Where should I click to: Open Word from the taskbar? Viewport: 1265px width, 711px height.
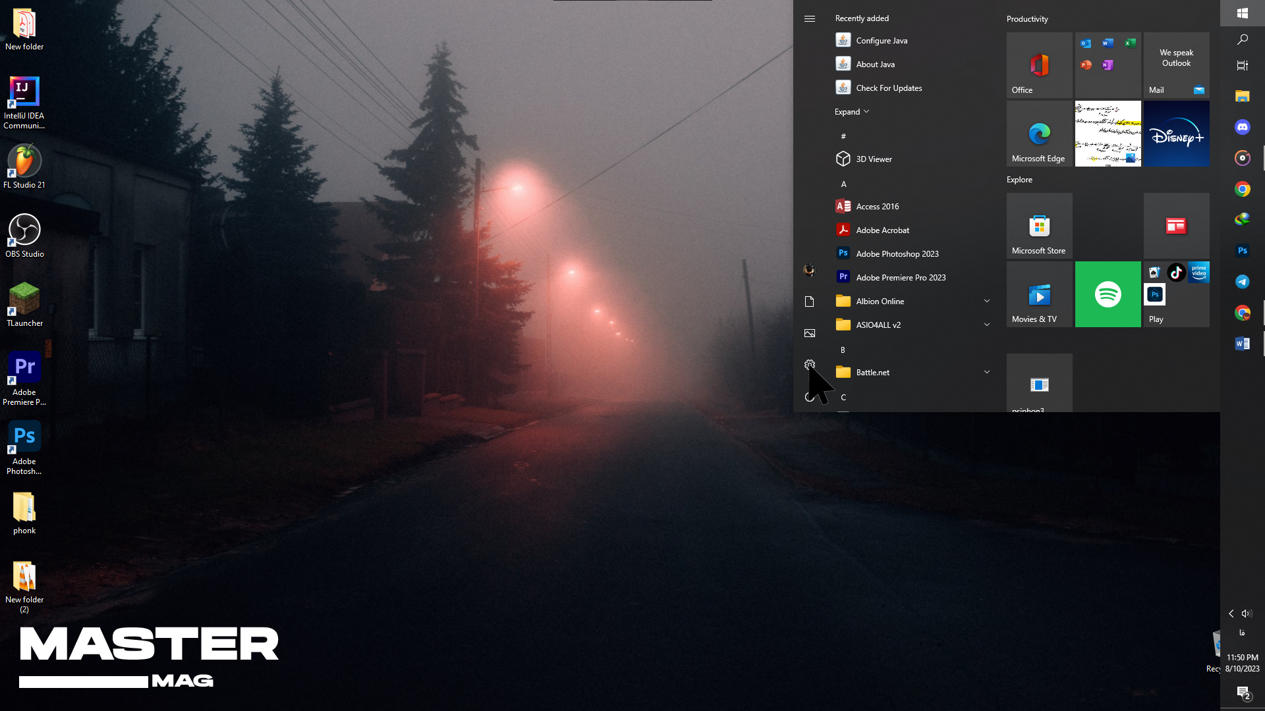coord(1242,344)
